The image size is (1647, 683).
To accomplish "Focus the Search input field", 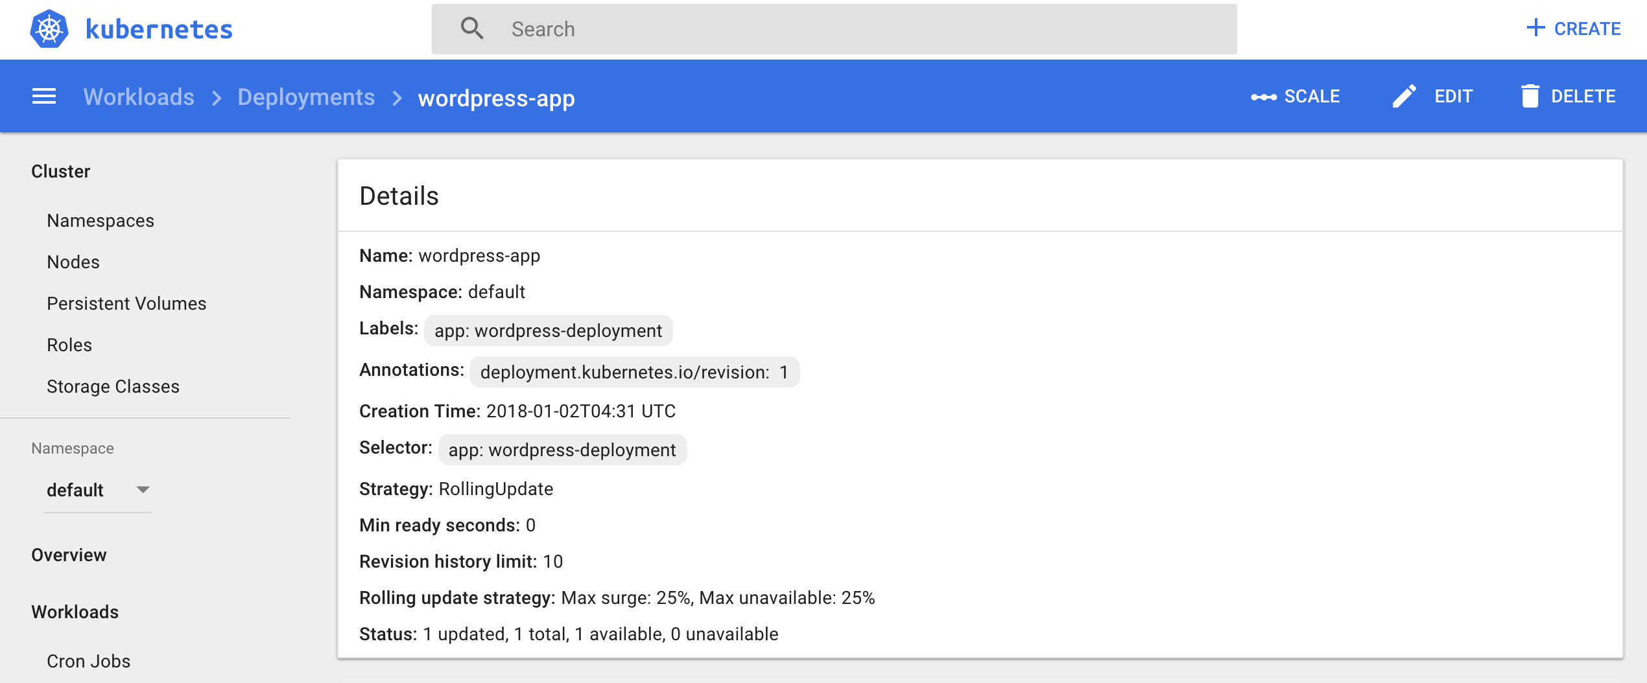I will pyautogui.click(x=835, y=29).
